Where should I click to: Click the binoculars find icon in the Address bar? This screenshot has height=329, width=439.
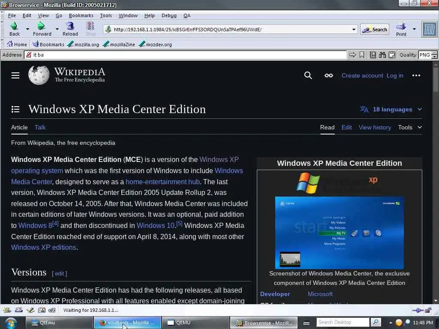(x=382, y=55)
